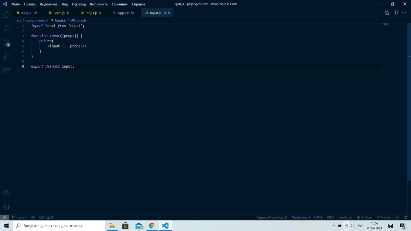Open the errors and warnings counter
The image size is (411, 231).
[x=46, y=217]
